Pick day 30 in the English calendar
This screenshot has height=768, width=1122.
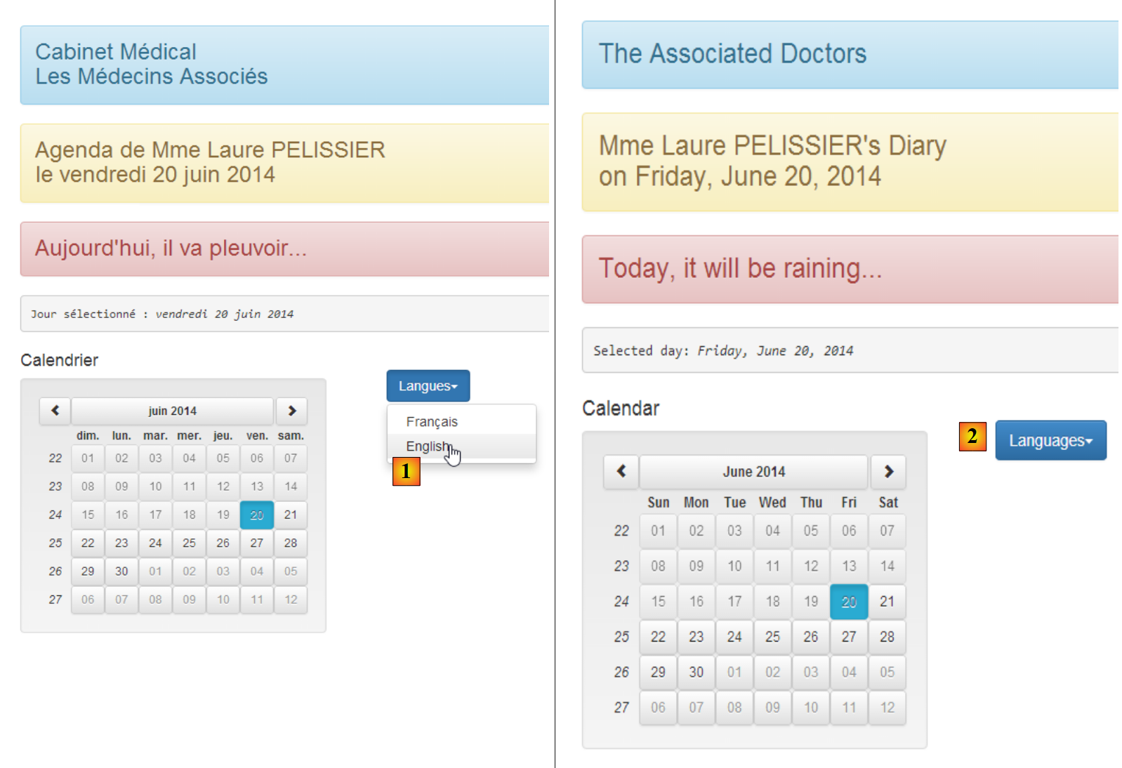696,672
